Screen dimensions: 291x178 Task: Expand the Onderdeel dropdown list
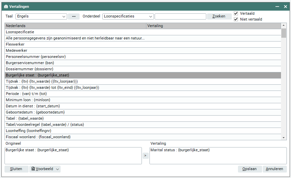pos(151,16)
